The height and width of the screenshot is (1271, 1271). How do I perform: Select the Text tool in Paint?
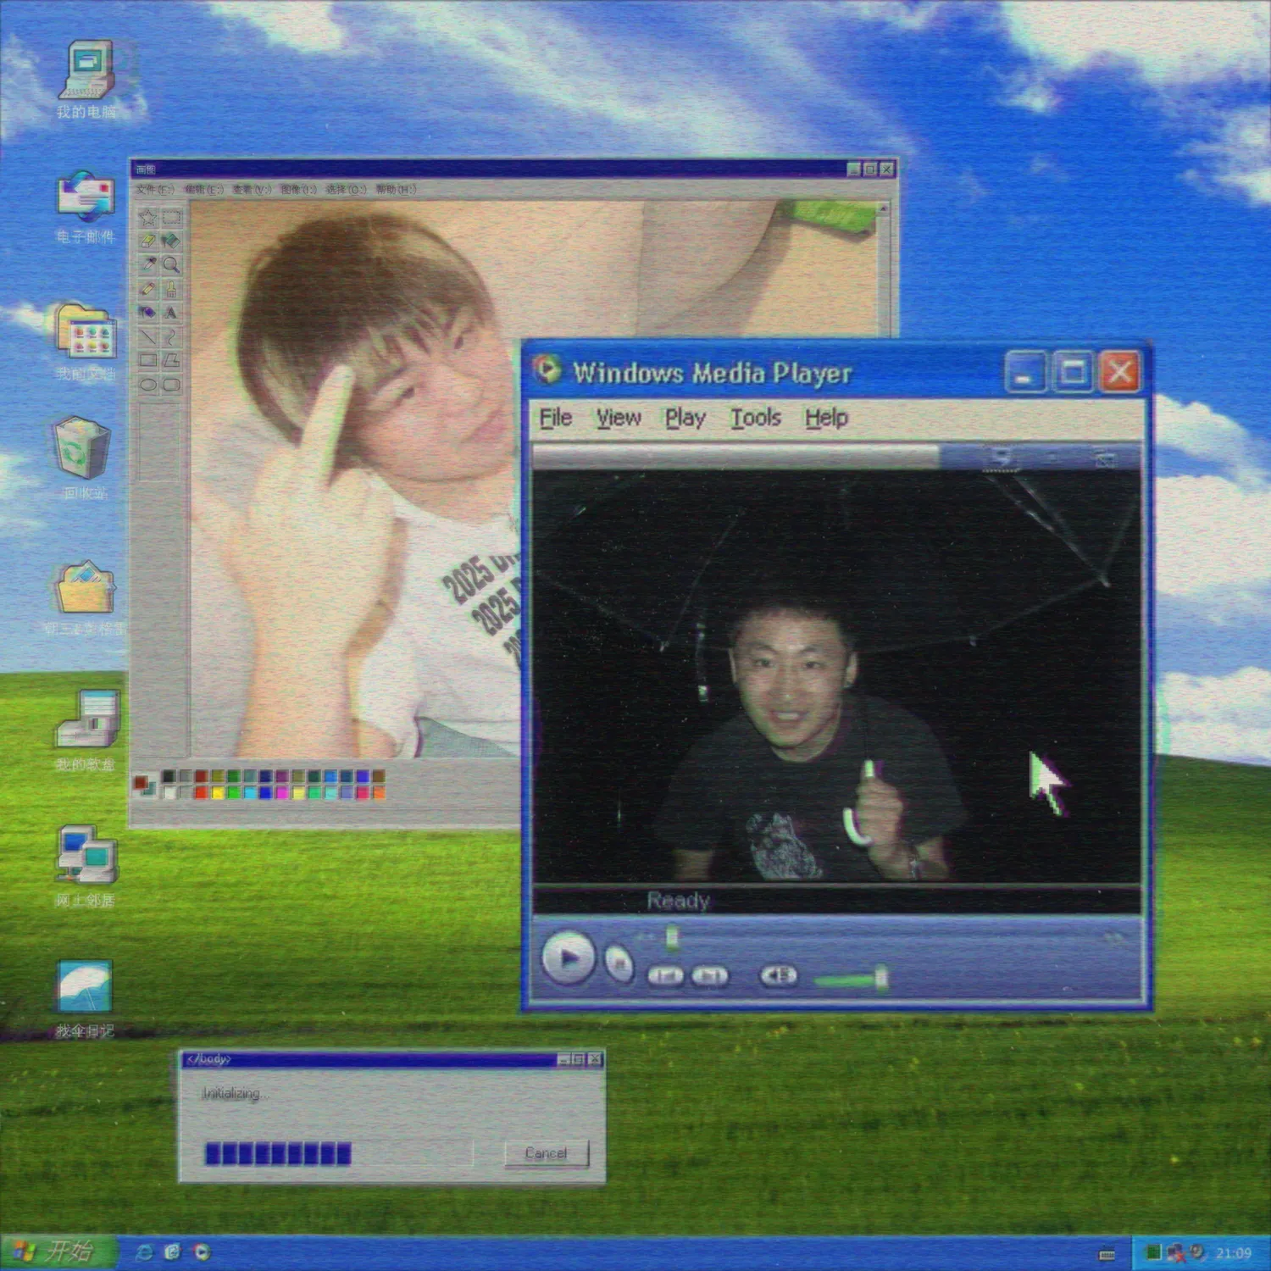(x=171, y=313)
